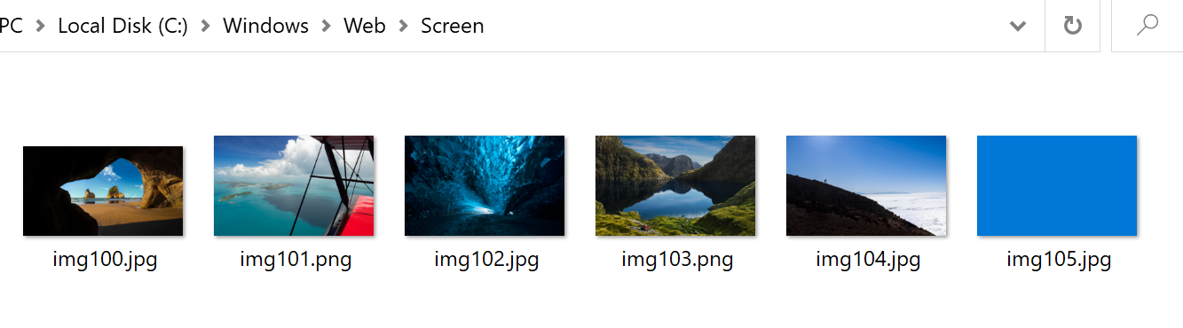
Task: Open the address bar history dropdown
Action: click(1018, 27)
